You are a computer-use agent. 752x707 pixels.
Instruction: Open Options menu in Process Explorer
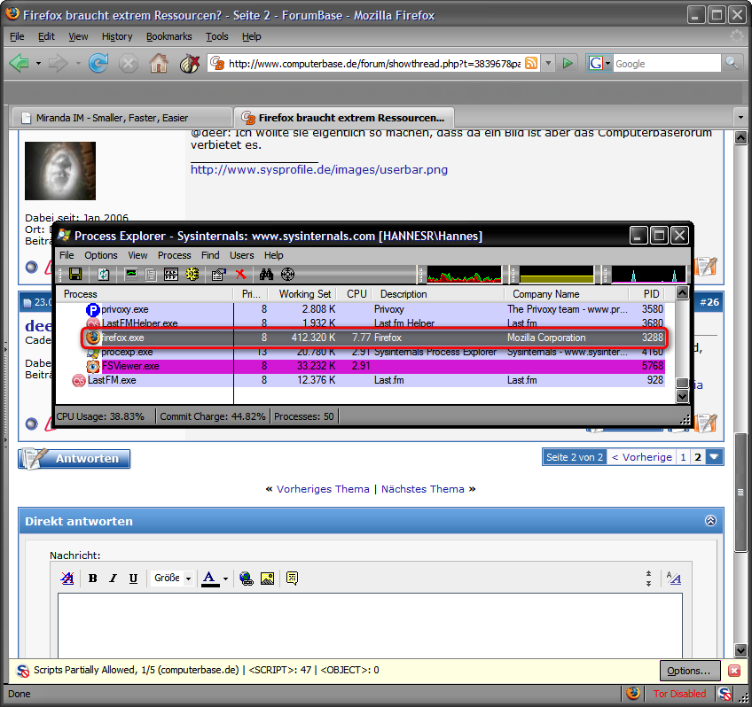click(x=101, y=255)
